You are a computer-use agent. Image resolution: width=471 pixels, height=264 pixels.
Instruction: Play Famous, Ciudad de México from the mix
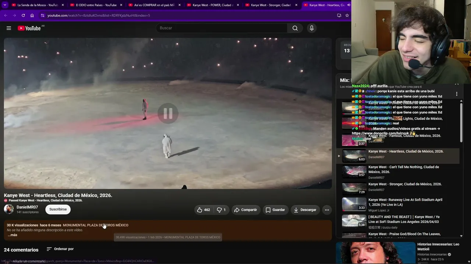click(405, 136)
